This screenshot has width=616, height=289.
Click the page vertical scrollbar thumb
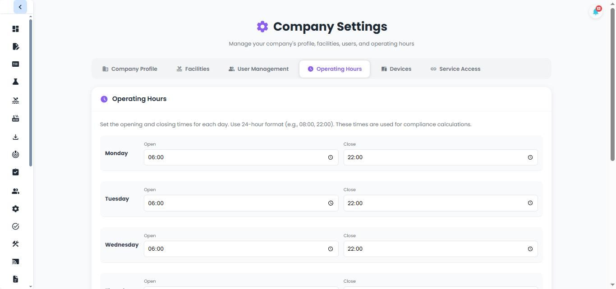pyautogui.click(x=612, y=84)
